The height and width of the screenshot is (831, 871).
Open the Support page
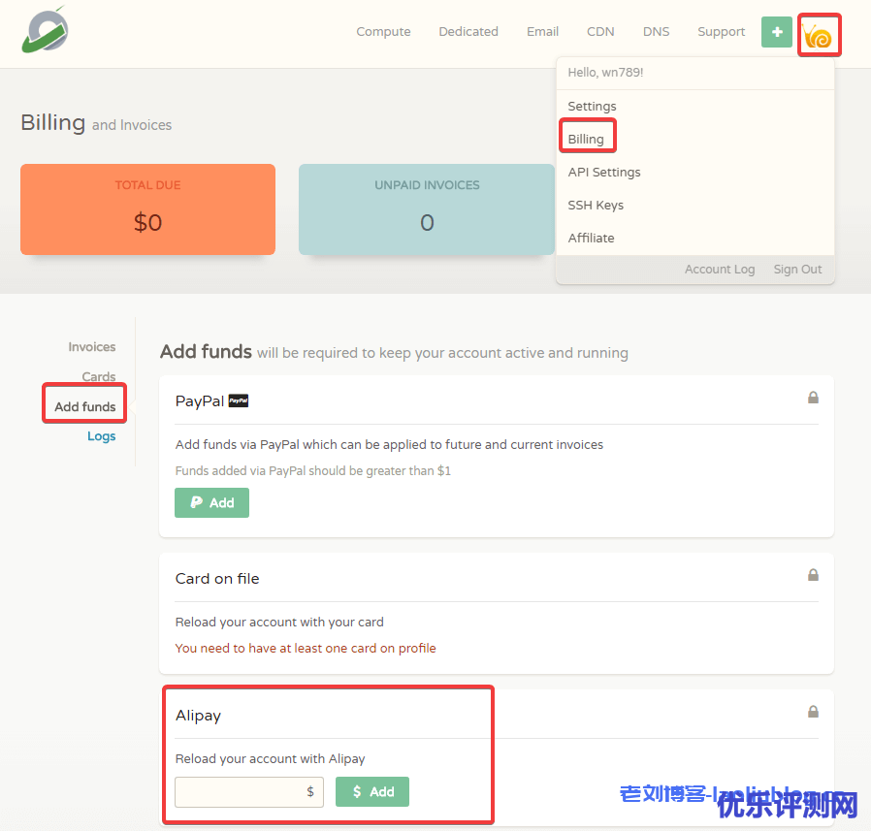pyautogui.click(x=721, y=32)
